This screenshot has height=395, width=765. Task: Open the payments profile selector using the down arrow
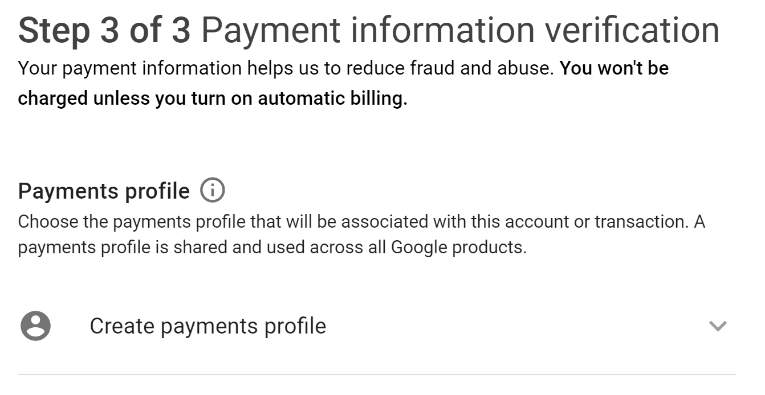pos(717,326)
